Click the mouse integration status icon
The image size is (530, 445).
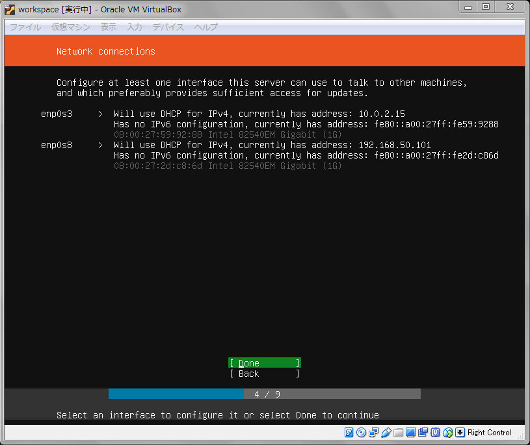[448, 433]
